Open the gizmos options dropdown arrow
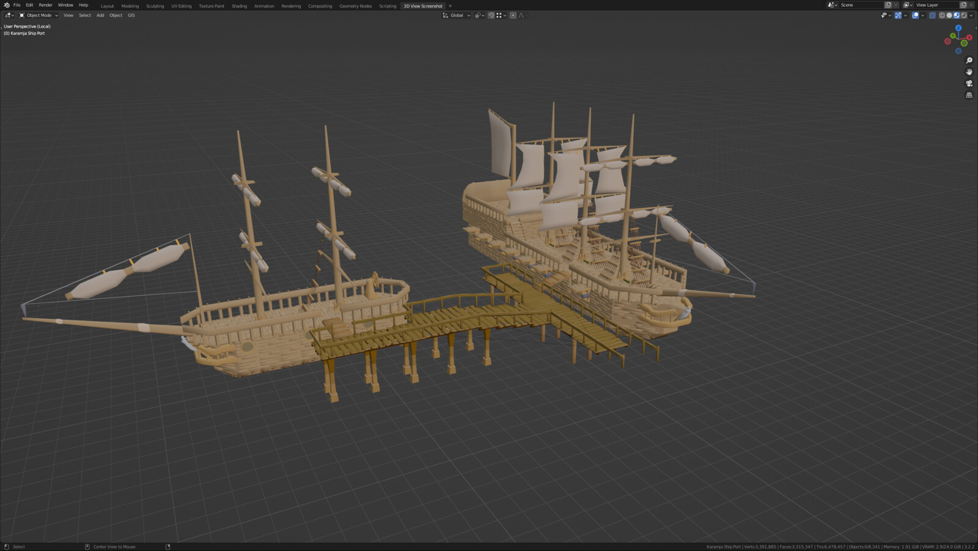 pyautogui.click(x=905, y=15)
